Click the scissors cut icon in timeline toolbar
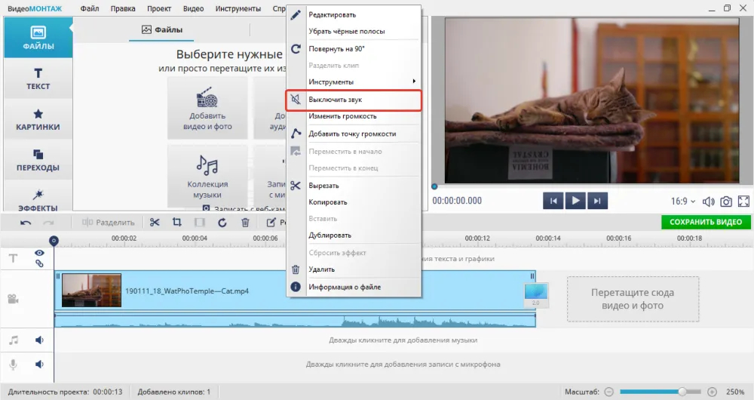The image size is (754, 400). (x=155, y=222)
